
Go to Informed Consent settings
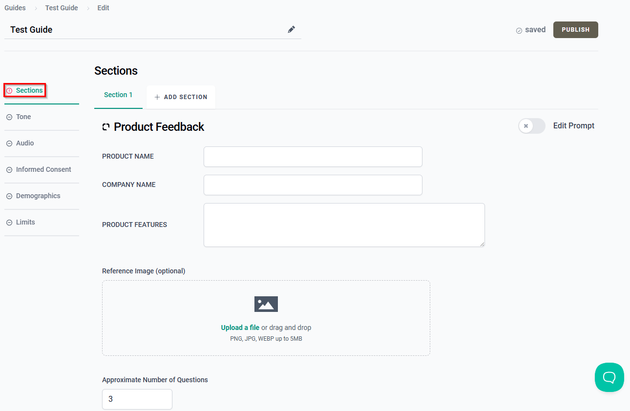pyautogui.click(x=42, y=169)
